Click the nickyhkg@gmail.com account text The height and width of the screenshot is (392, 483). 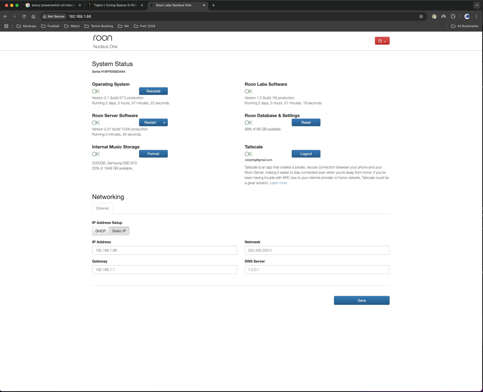(x=258, y=160)
